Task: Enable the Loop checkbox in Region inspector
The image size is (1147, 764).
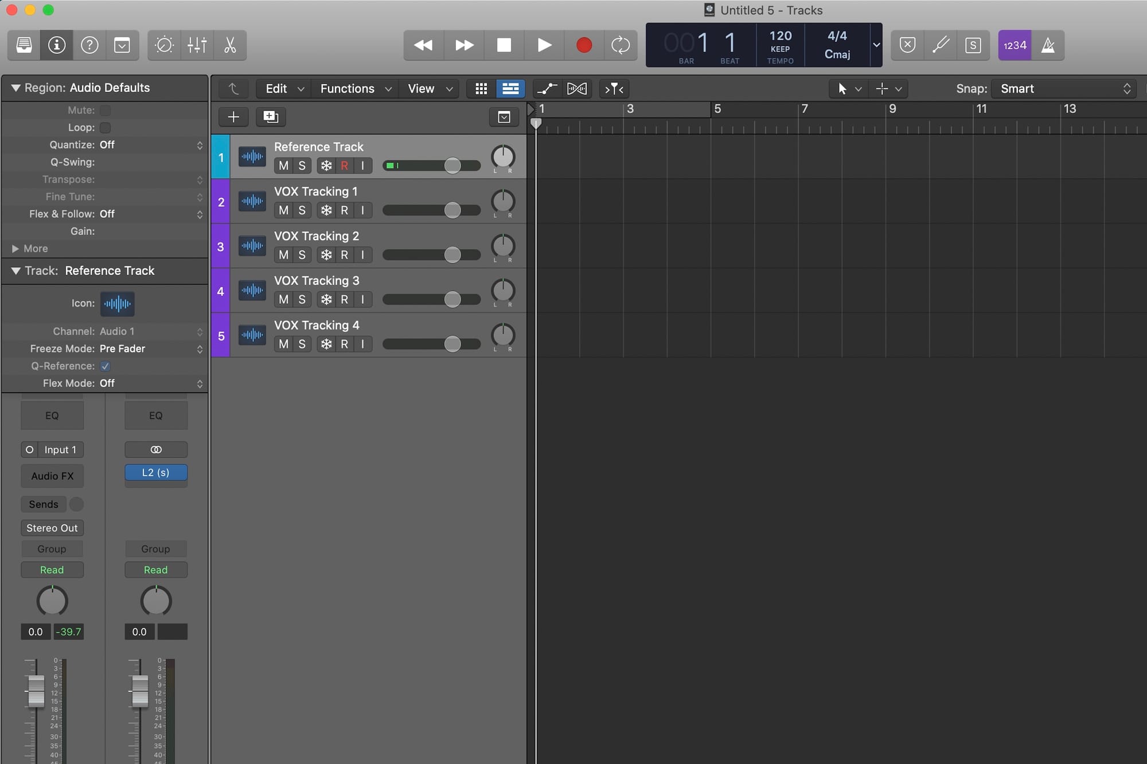Action: (105, 127)
